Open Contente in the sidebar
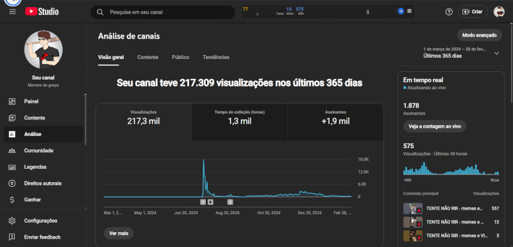 pyautogui.click(x=43, y=118)
